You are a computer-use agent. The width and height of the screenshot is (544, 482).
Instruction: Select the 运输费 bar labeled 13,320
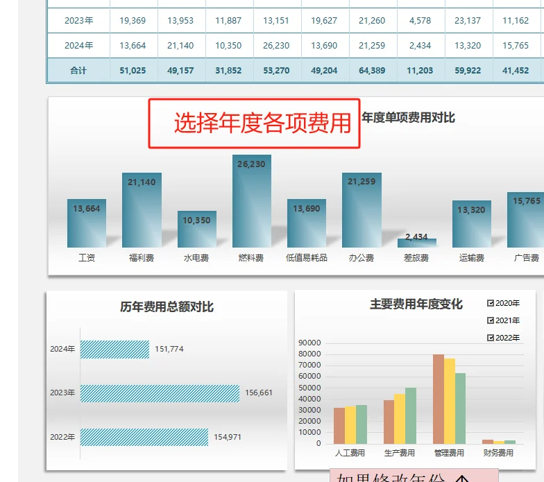[x=472, y=224]
